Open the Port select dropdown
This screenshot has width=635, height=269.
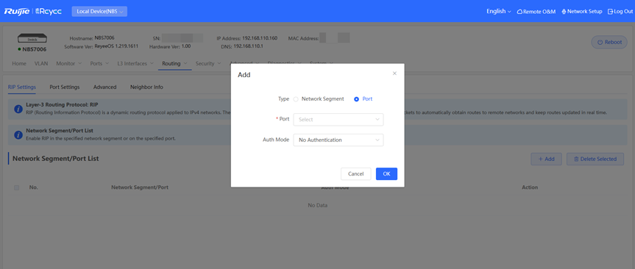tap(338, 120)
